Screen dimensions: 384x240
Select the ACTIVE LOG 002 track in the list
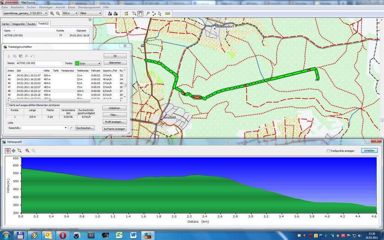point(46,36)
